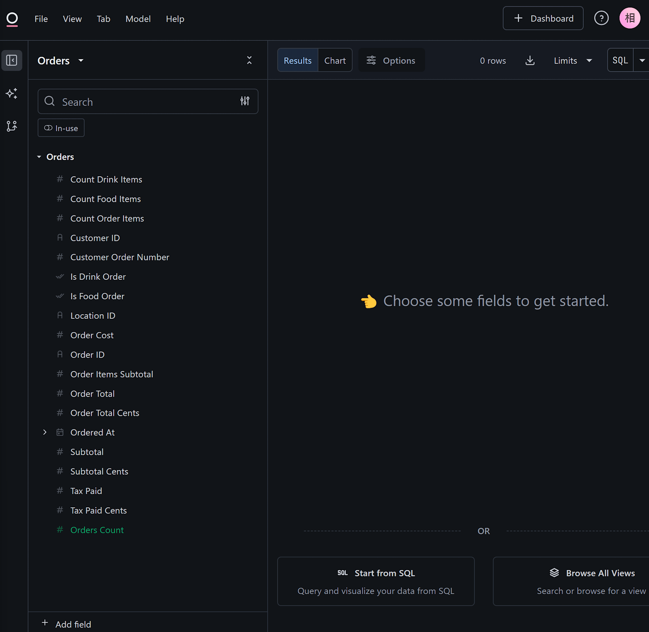Switch to the Chart tab
Image resolution: width=649 pixels, height=632 pixels.
(335, 60)
